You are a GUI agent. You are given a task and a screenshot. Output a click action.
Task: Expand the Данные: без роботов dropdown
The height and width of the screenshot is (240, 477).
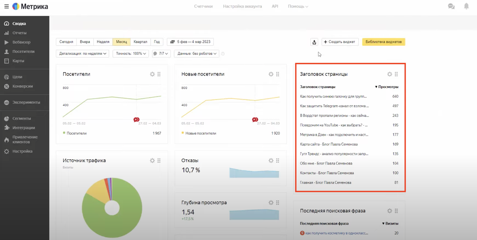(196, 54)
